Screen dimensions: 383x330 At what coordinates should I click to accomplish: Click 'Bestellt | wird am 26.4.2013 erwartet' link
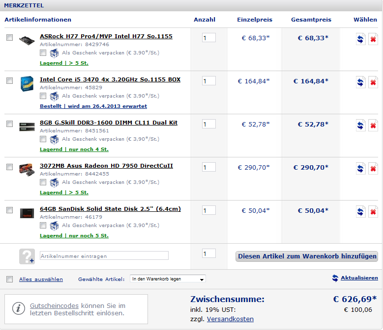(93, 106)
